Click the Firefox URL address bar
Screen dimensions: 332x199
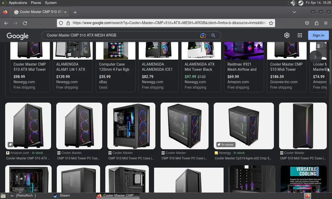(x=169, y=23)
